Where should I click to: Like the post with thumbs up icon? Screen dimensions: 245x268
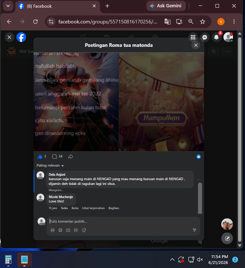[40, 156]
